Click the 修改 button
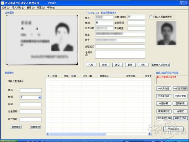189x142 pixels. pos(105,65)
